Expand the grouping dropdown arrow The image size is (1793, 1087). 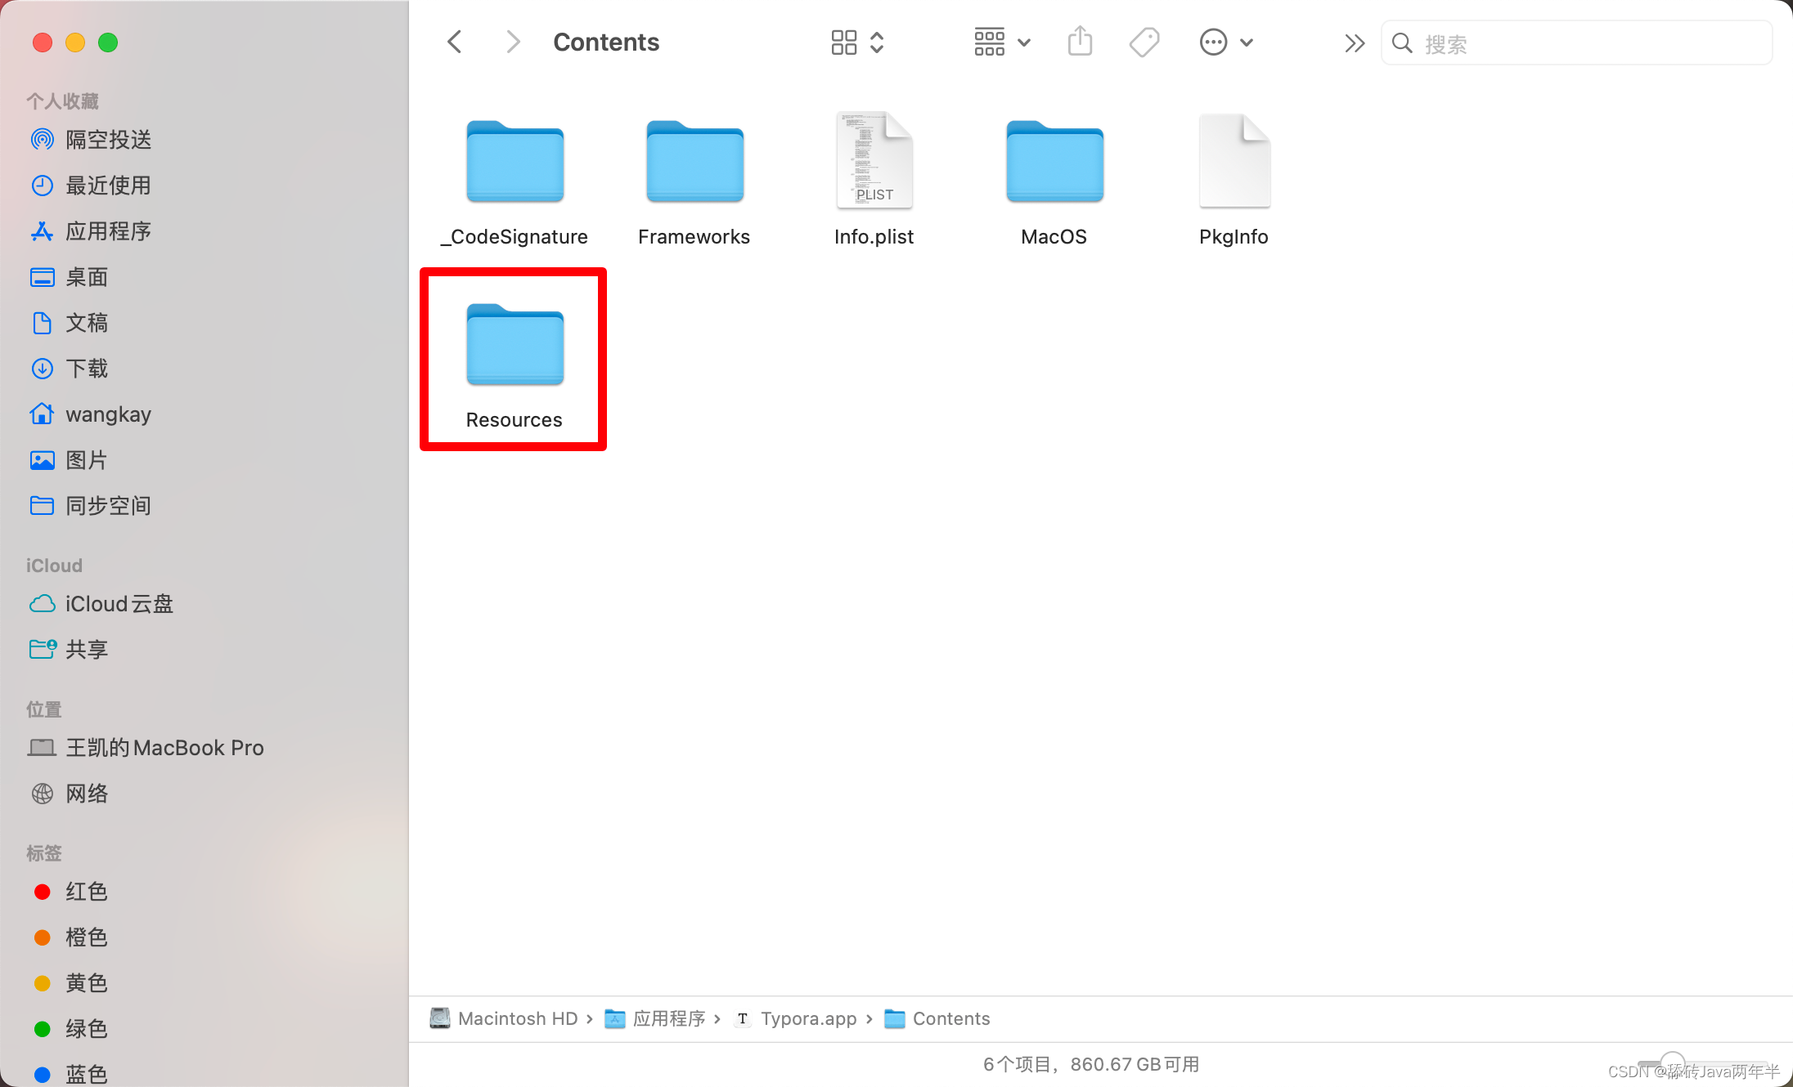1024,42
